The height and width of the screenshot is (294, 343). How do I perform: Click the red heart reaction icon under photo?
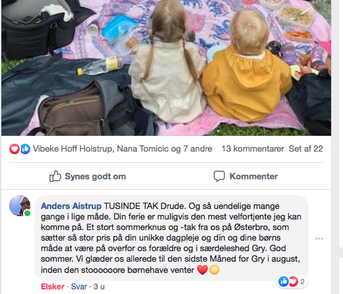coord(15,149)
